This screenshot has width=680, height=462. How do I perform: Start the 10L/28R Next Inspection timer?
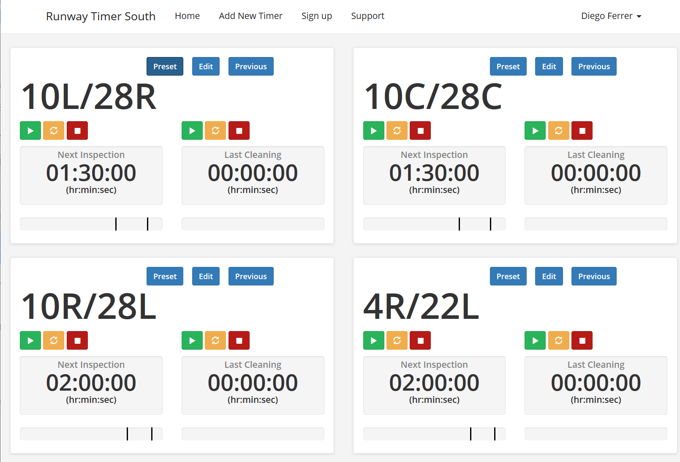(30, 130)
